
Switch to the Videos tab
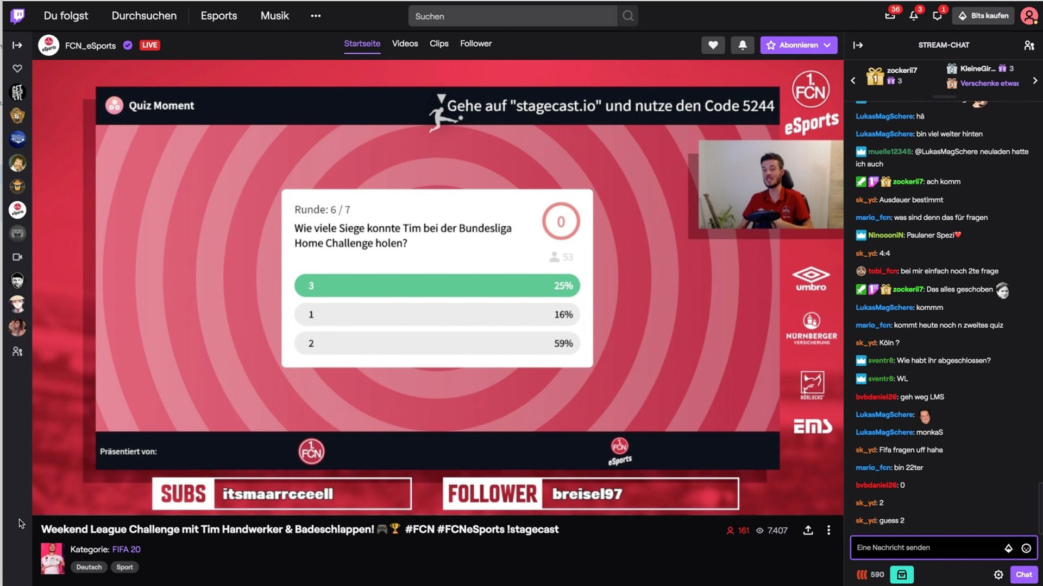(405, 43)
